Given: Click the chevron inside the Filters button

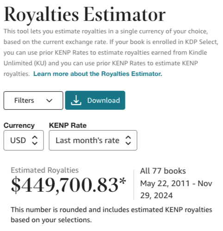Looking at the screenshot, I should [x=50, y=100].
